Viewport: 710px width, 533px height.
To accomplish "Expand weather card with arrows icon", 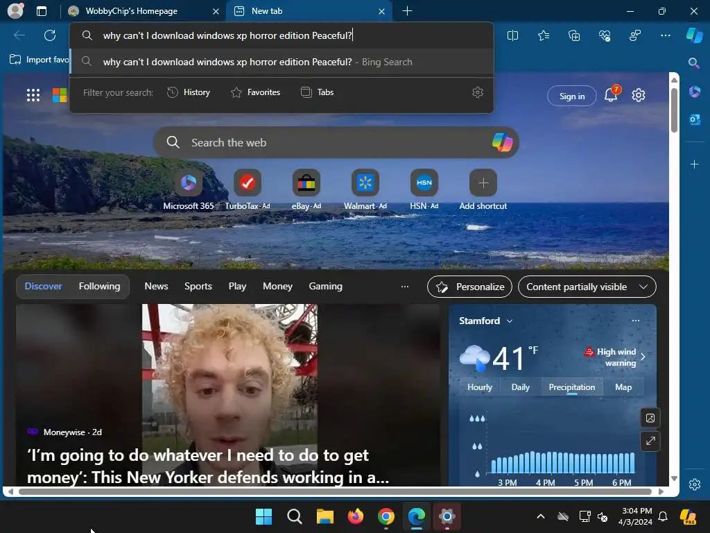I will tap(650, 441).
